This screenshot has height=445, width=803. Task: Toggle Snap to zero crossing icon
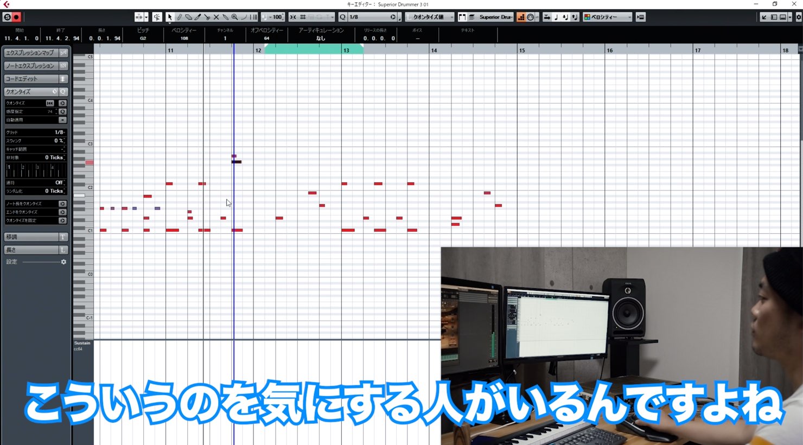point(293,17)
